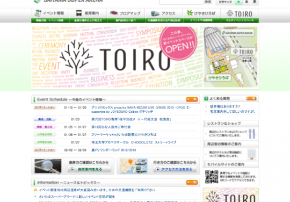Click the TOIRO label on the area map
Screen dimensions: 290x202
(243, 52)
